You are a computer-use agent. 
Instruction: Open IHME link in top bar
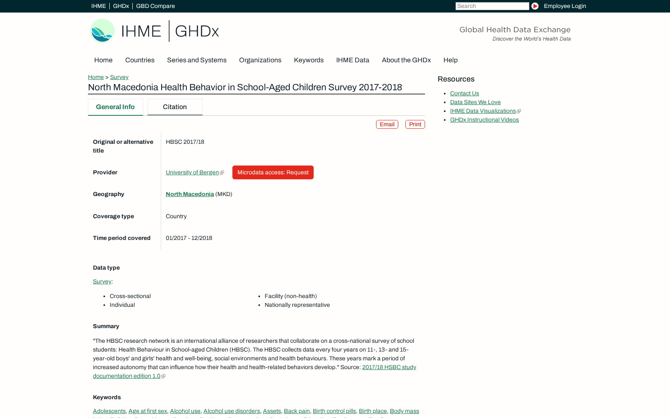(x=98, y=6)
